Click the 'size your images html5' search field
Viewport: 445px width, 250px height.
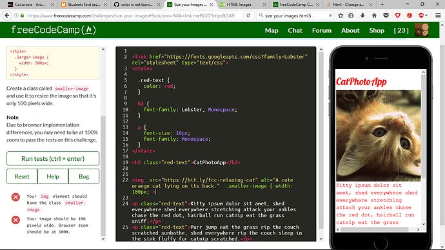pos(295,16)
